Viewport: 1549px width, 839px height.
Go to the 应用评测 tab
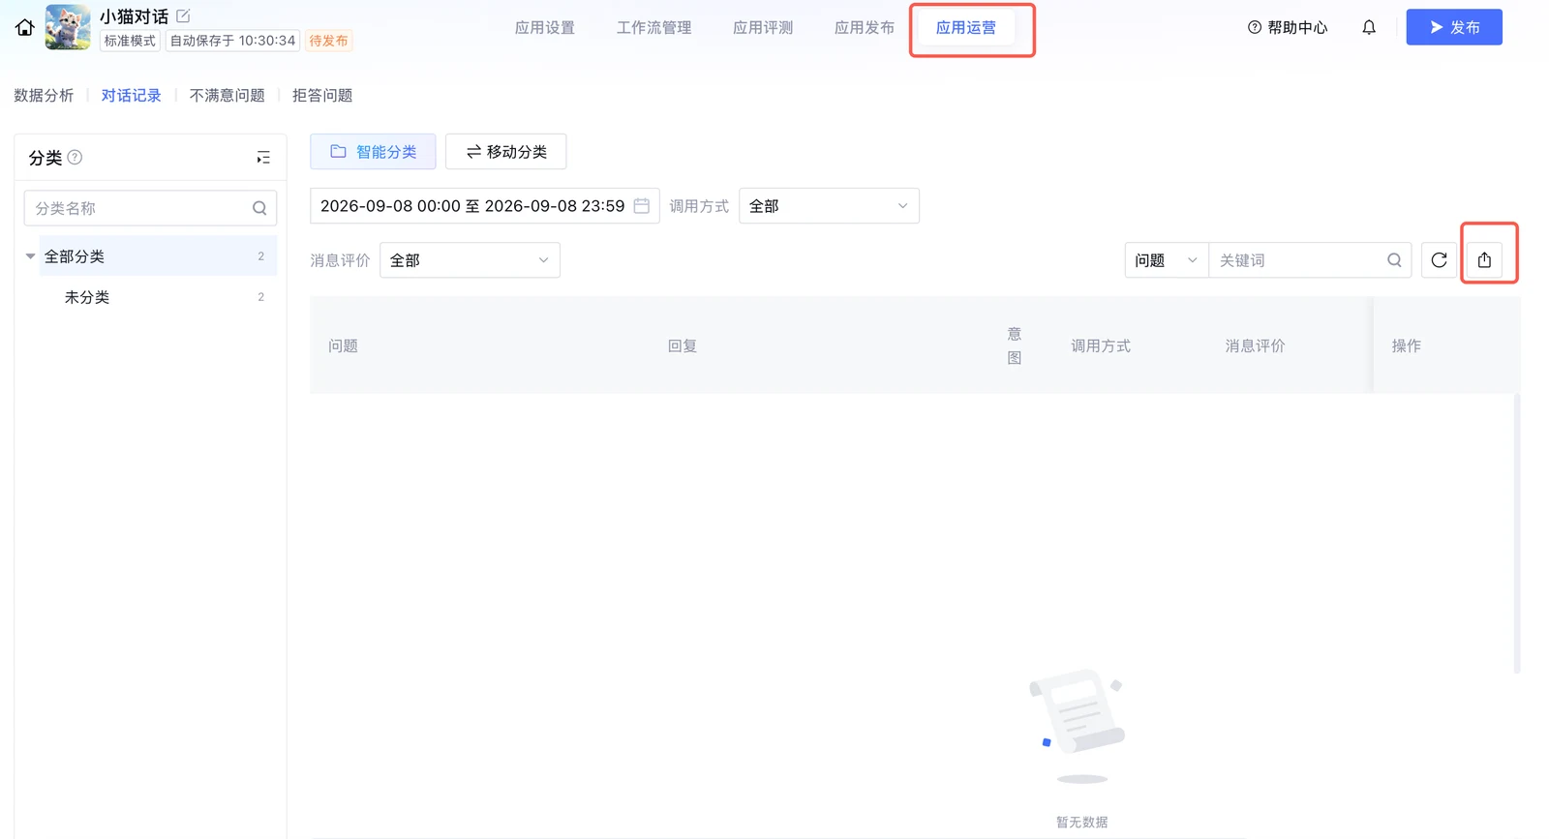point(763,27)
